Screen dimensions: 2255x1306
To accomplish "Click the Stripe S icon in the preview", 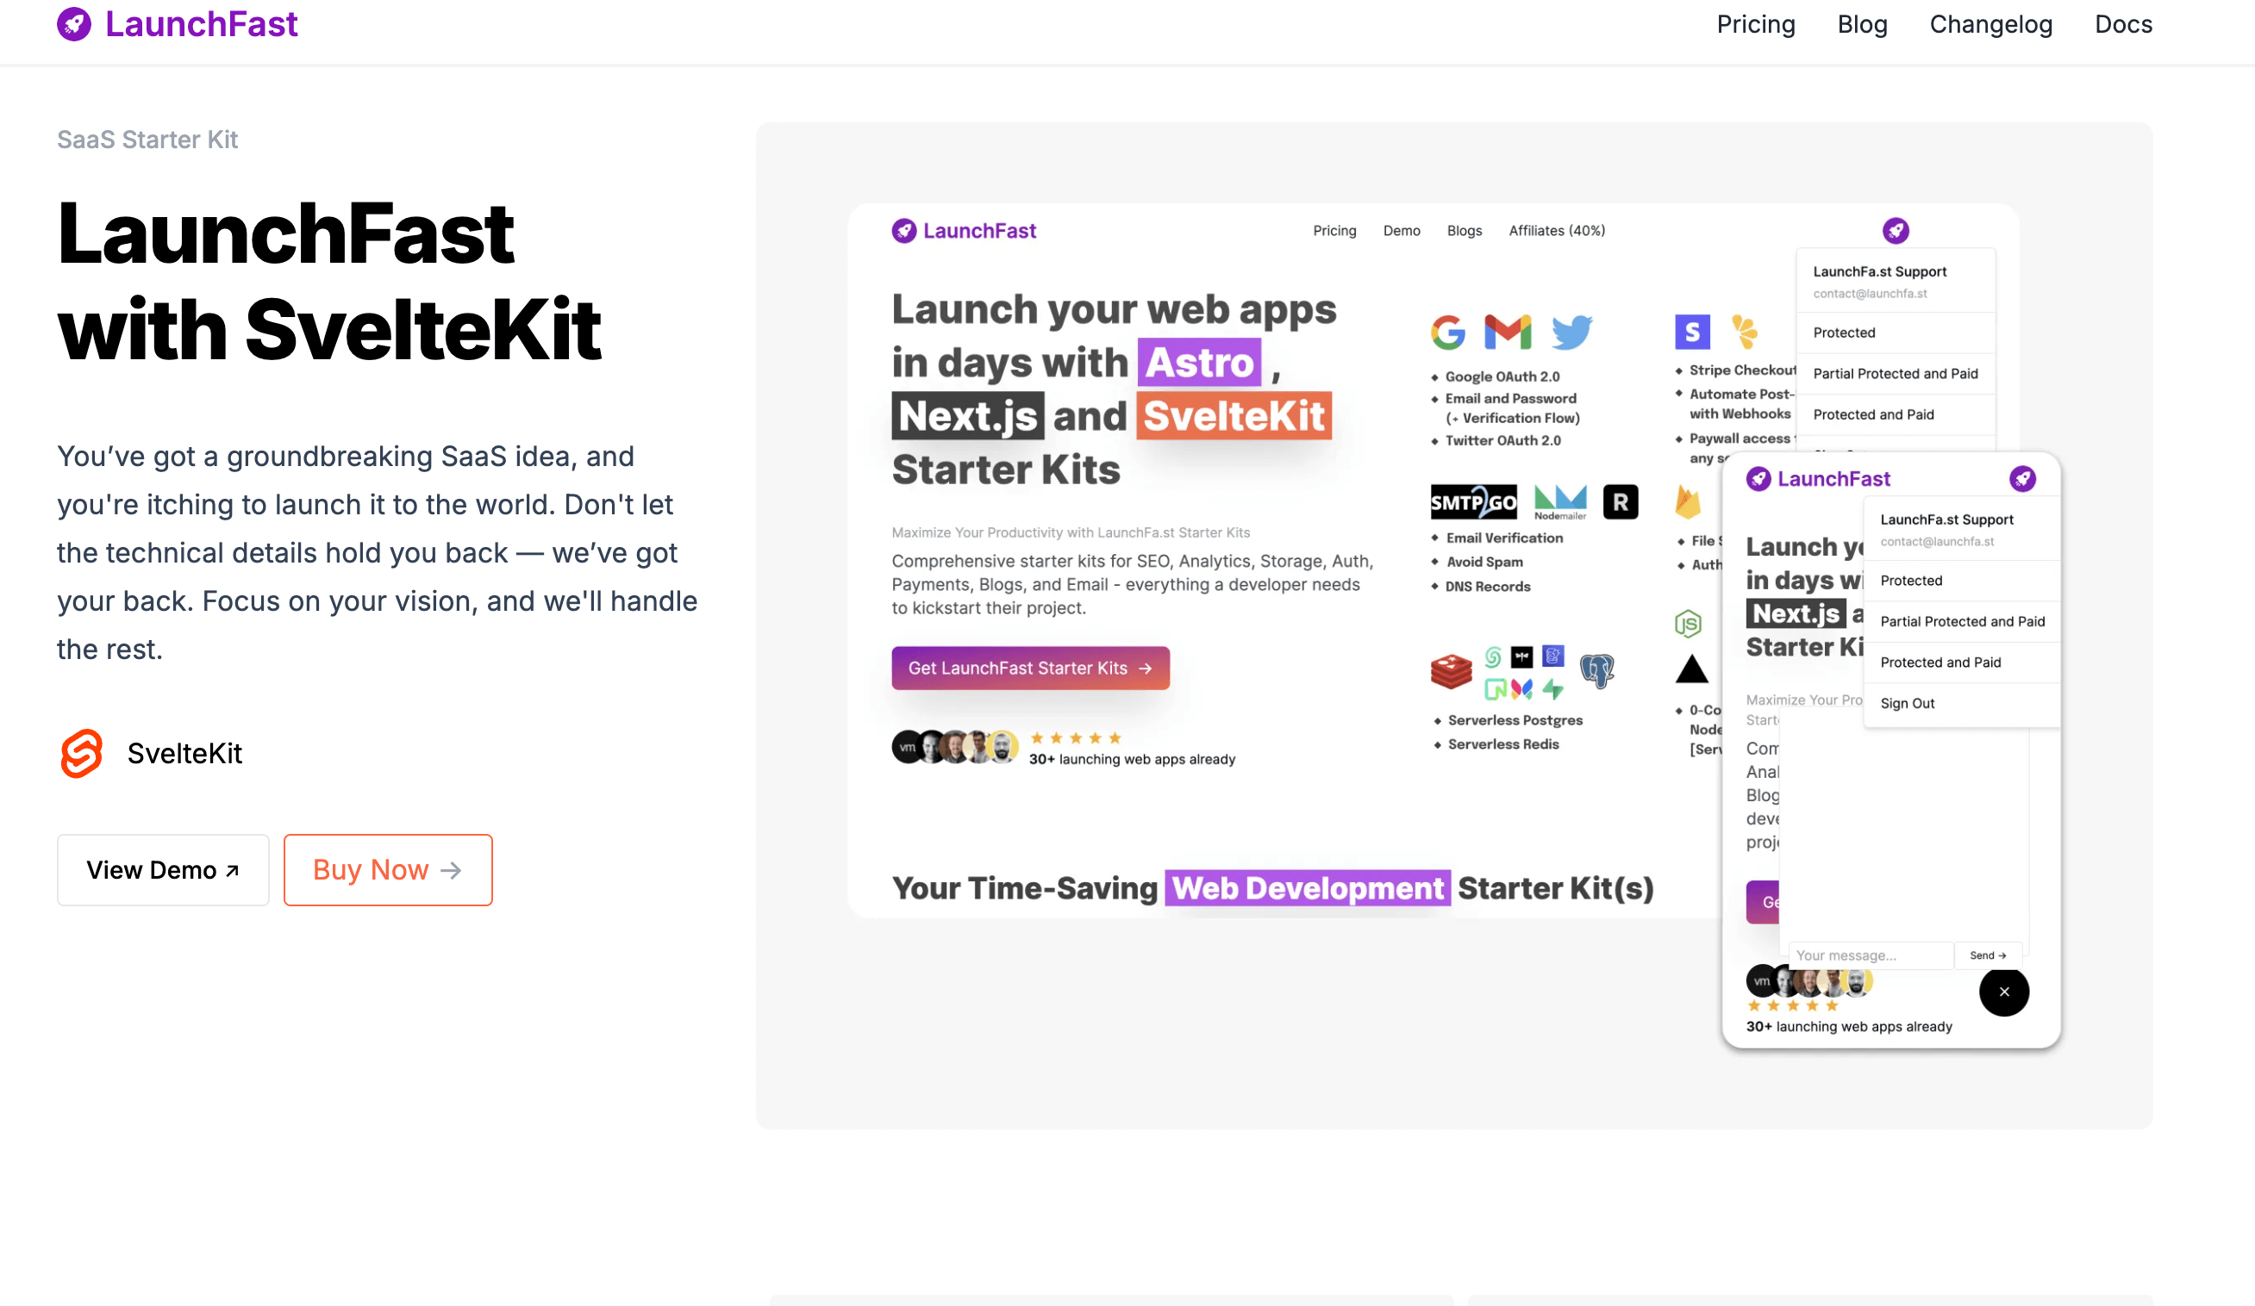I will pos(1692,332).
